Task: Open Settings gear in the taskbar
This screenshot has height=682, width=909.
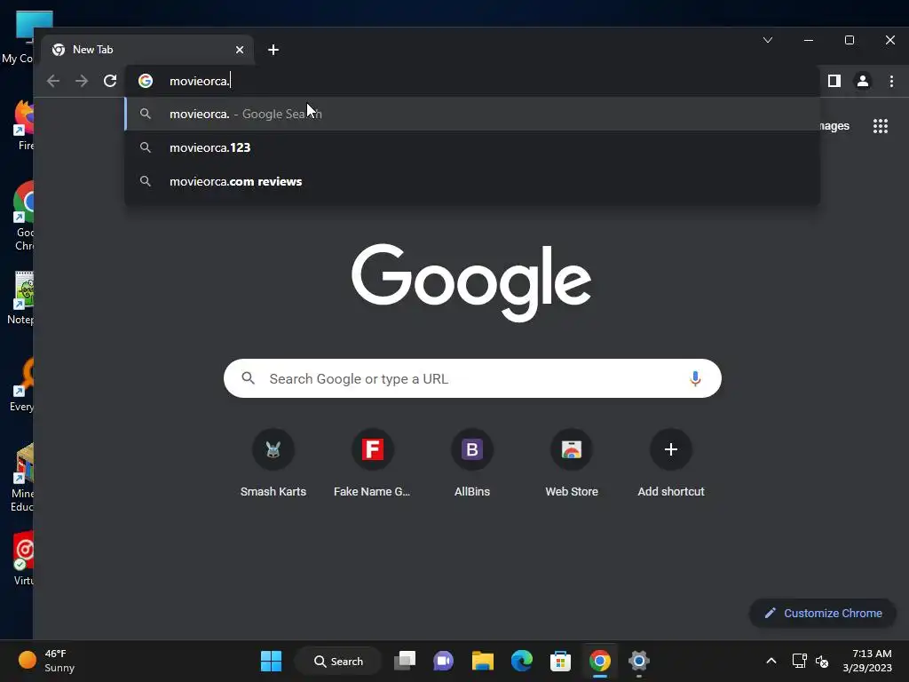Action: (639, 661)
